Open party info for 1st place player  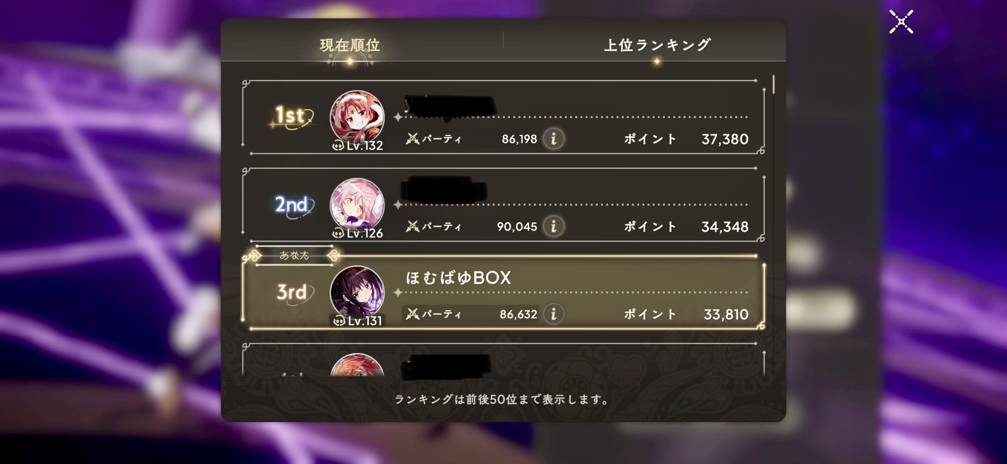[554, 139]
